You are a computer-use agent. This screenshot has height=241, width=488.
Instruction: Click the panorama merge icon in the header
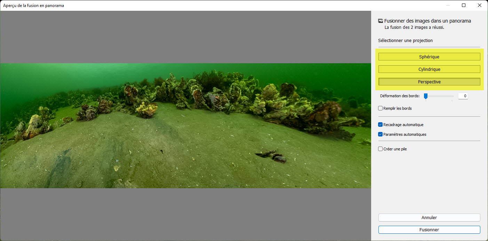click(381, 21)
